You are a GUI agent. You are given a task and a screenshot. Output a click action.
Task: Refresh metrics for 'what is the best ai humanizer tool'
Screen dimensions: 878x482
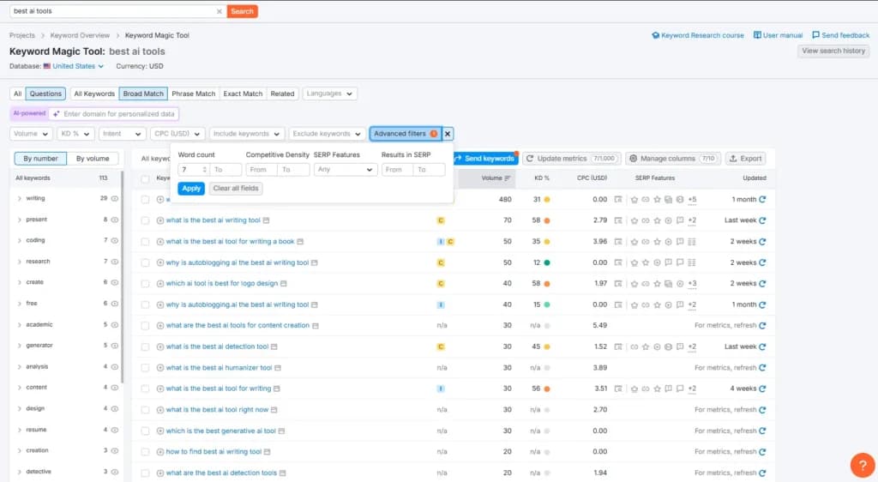pos(762,368)
